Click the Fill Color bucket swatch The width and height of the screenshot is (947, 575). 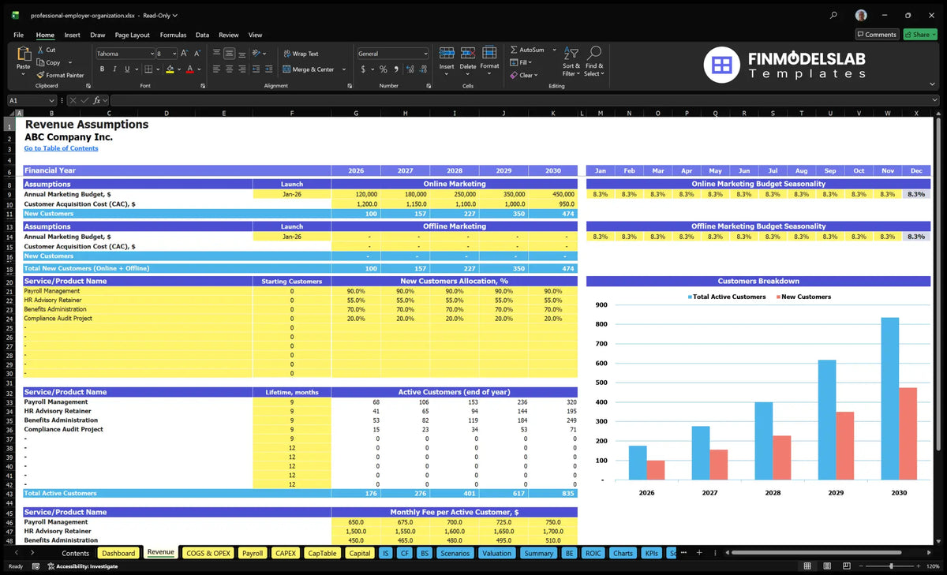(169, 69)
